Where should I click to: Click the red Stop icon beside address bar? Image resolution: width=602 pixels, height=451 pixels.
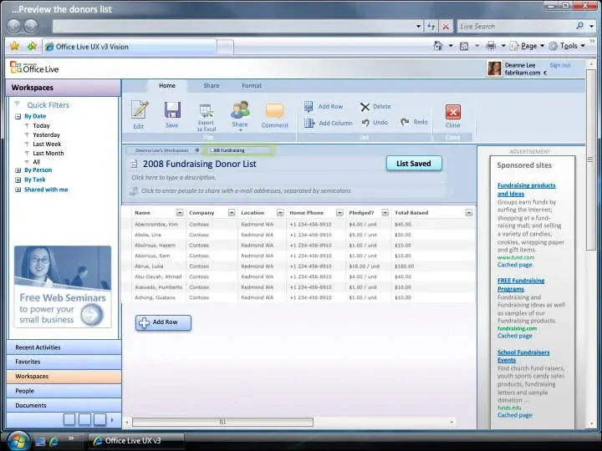[446, 27]
